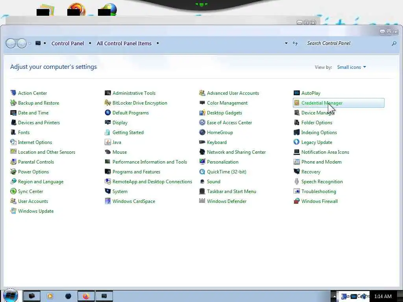Open Notification Area Icons link
The image size is (403, 302).
325,152
